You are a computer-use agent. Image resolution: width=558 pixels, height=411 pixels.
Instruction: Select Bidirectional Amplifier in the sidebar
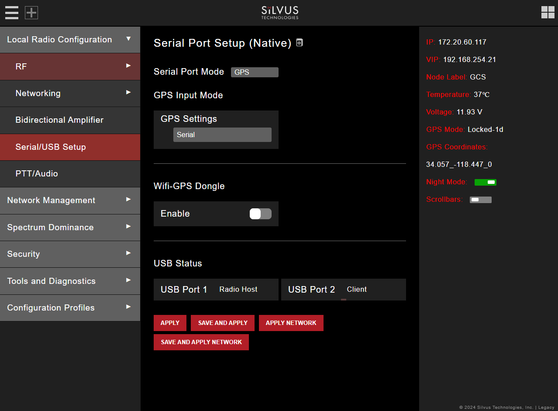coord(70,120)
